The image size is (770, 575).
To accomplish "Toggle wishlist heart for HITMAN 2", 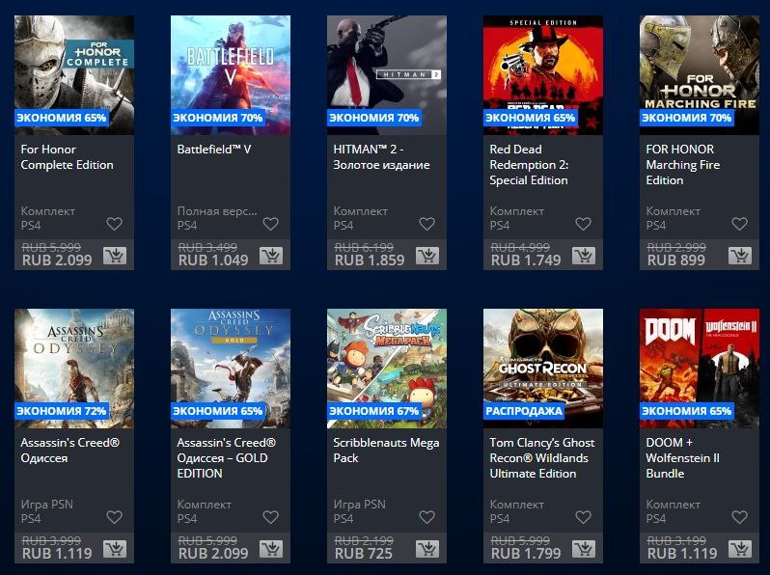I will click(426, 224).
